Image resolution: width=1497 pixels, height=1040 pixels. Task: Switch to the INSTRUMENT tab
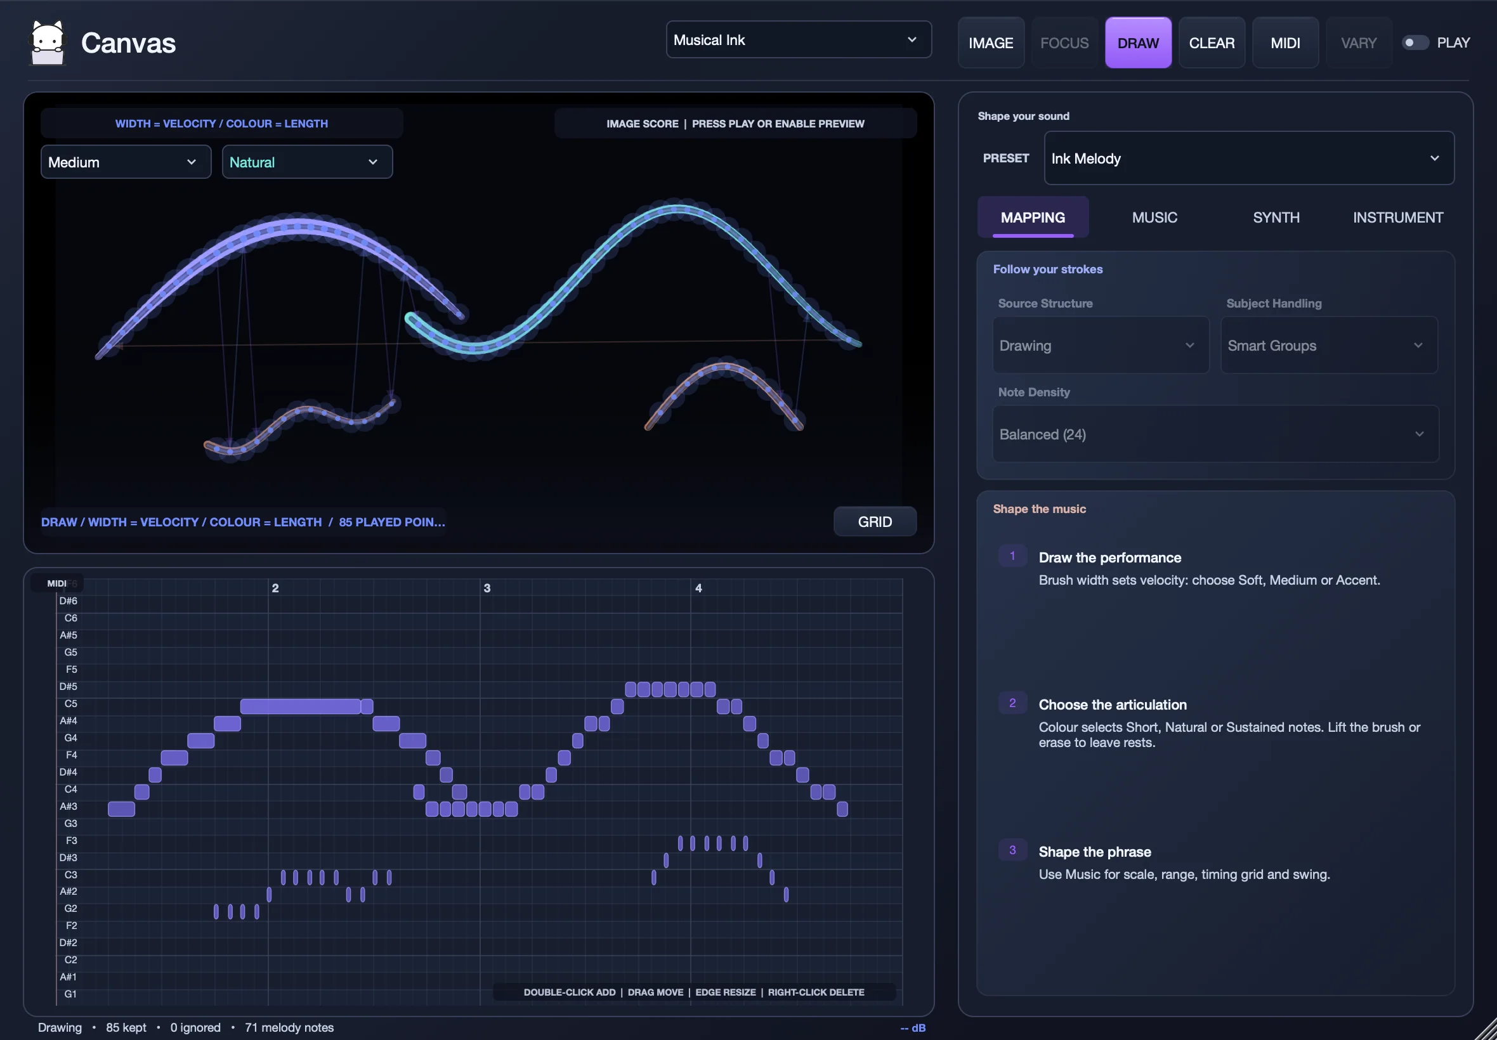coord(1397,218)
